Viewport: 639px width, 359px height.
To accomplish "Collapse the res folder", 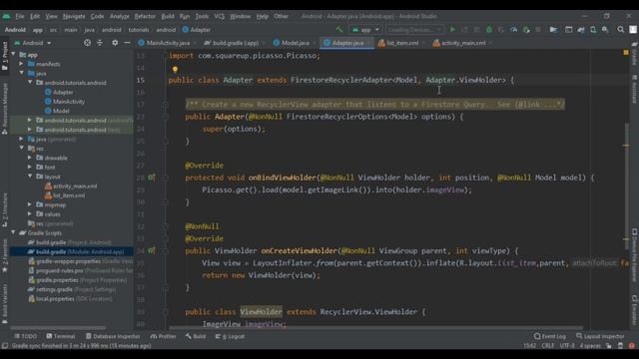I will click(x=21, y=149).
